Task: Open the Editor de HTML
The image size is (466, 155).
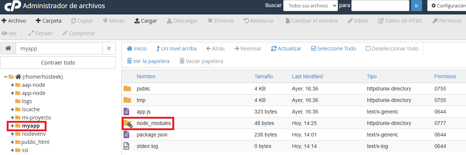Action: coord(400,21)
